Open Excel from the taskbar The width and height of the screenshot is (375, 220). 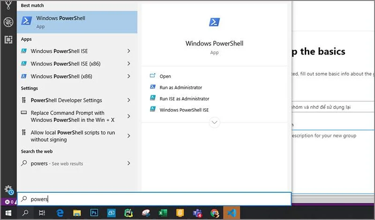(163, 213)
